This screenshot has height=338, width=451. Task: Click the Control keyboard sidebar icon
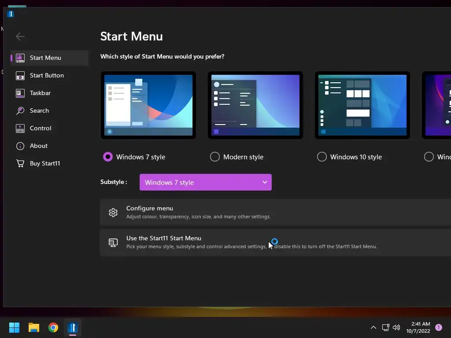[20, 129]
